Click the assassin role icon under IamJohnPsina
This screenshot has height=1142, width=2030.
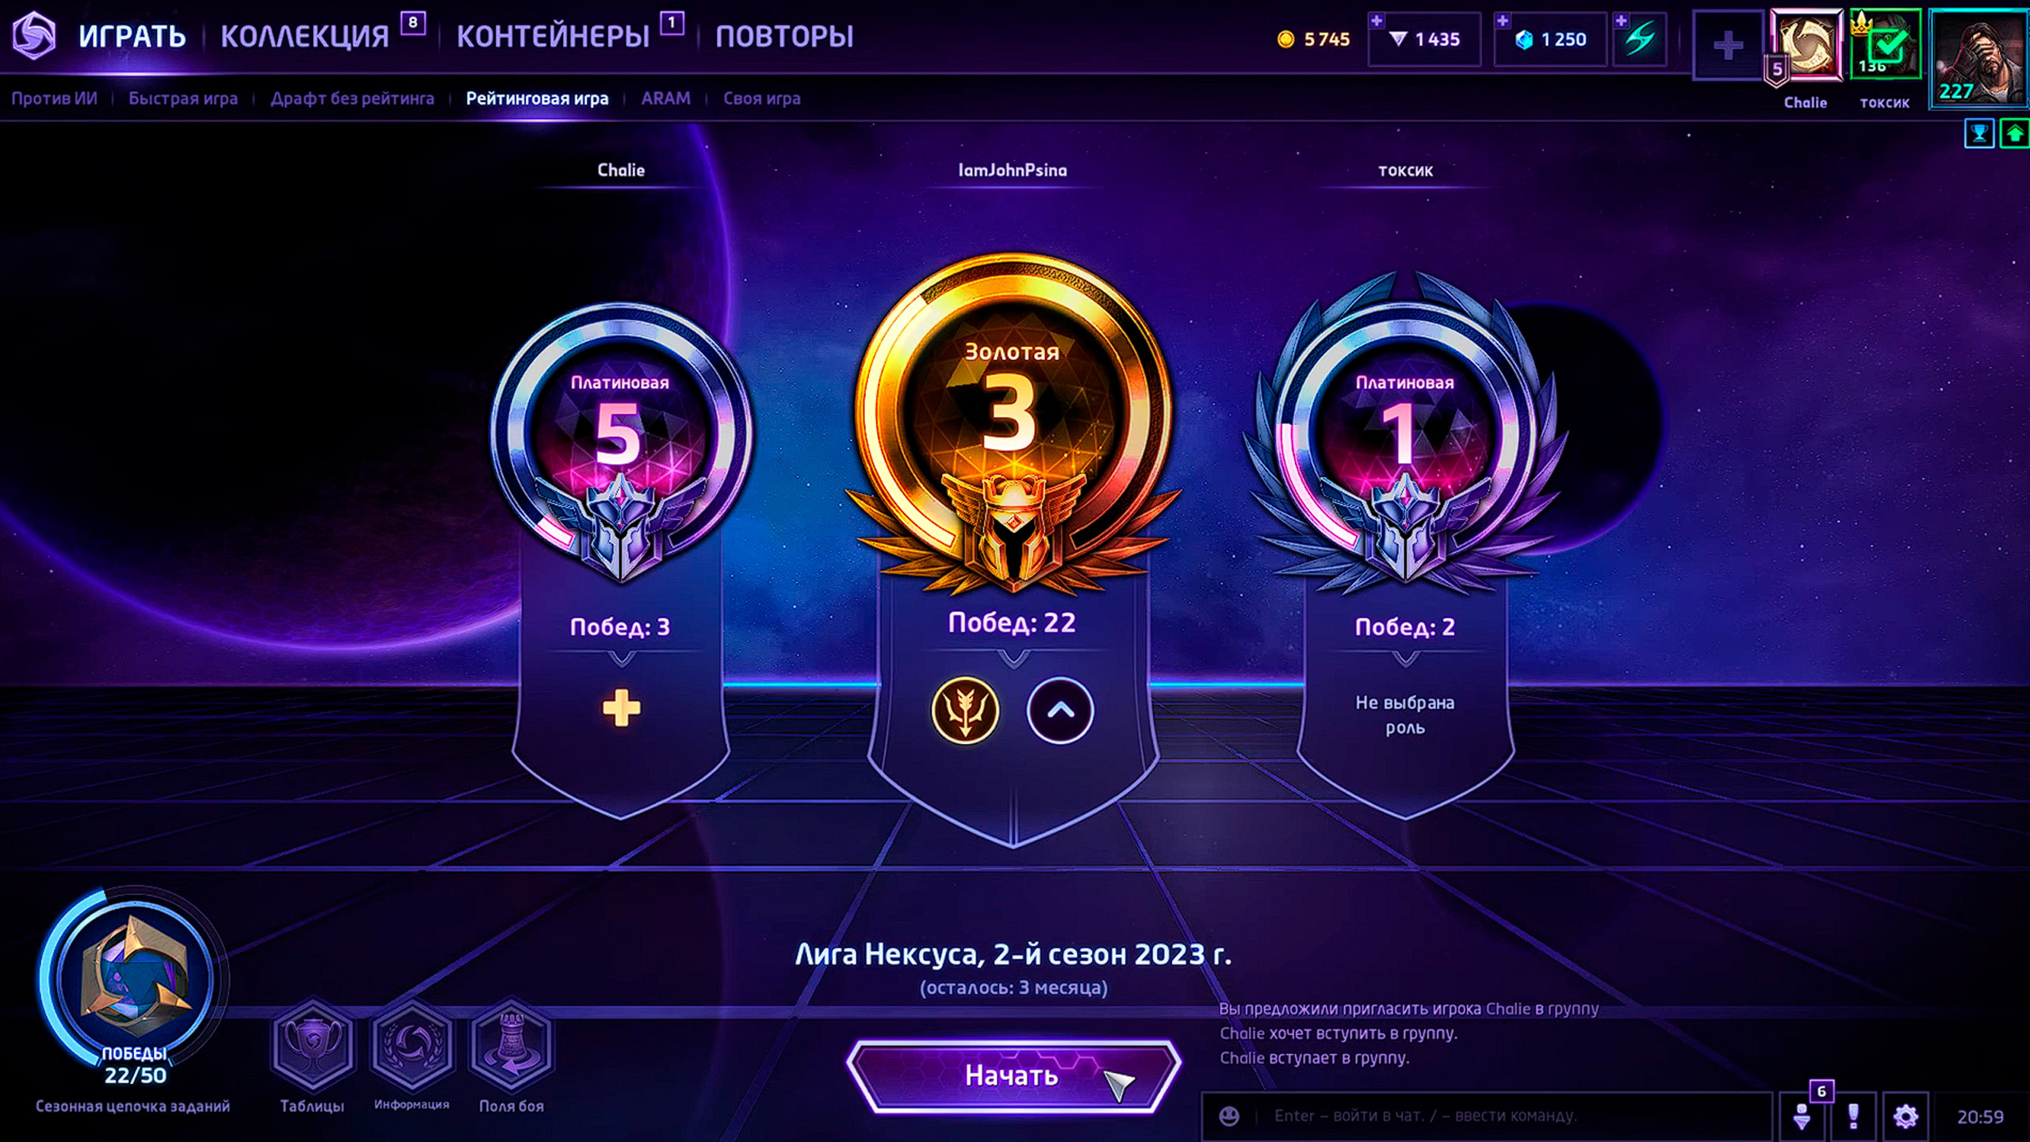(x=965, y=710)
